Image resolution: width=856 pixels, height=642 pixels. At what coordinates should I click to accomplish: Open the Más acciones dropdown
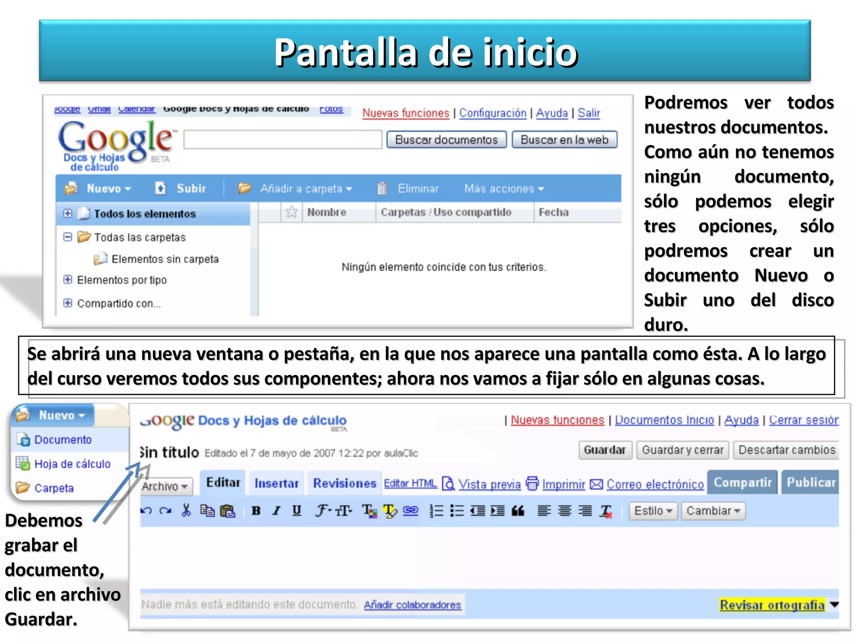click(x=504, y=189)
